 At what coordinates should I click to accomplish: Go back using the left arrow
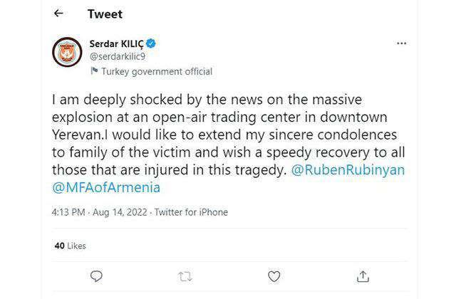point(58,13)
